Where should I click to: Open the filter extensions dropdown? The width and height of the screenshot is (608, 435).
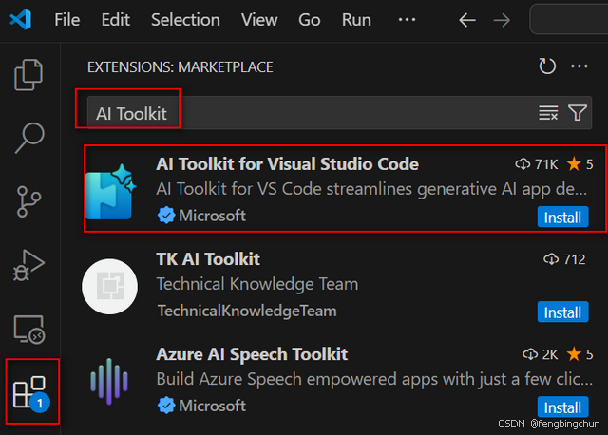point(578,113)
